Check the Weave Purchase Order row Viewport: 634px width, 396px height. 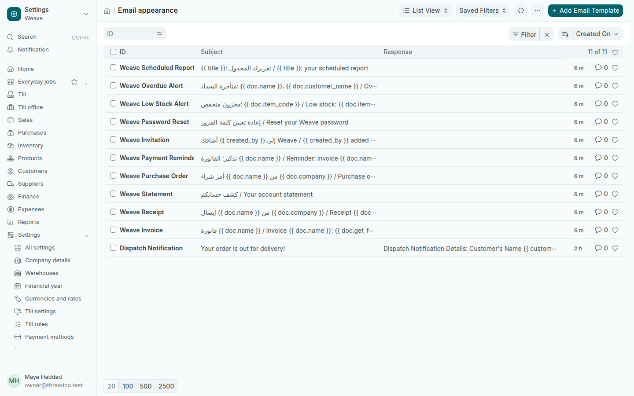point(113,176)
